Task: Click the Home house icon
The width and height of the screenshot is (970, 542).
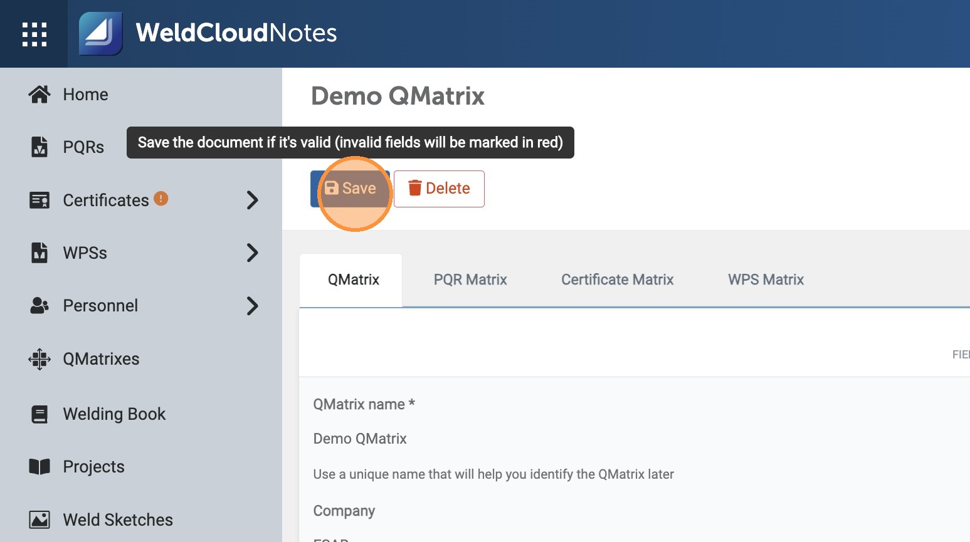Action: tap(40, 94)
